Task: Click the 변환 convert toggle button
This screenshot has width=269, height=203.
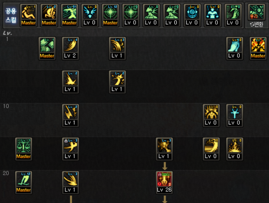Action: [257, 24]
